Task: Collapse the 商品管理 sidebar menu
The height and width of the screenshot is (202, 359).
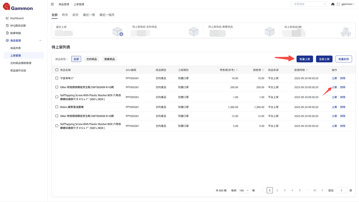Action: pyautogui.click(x=40, y=41)
